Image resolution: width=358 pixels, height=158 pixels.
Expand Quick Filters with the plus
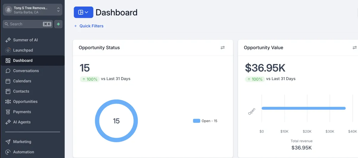(89, 26)
